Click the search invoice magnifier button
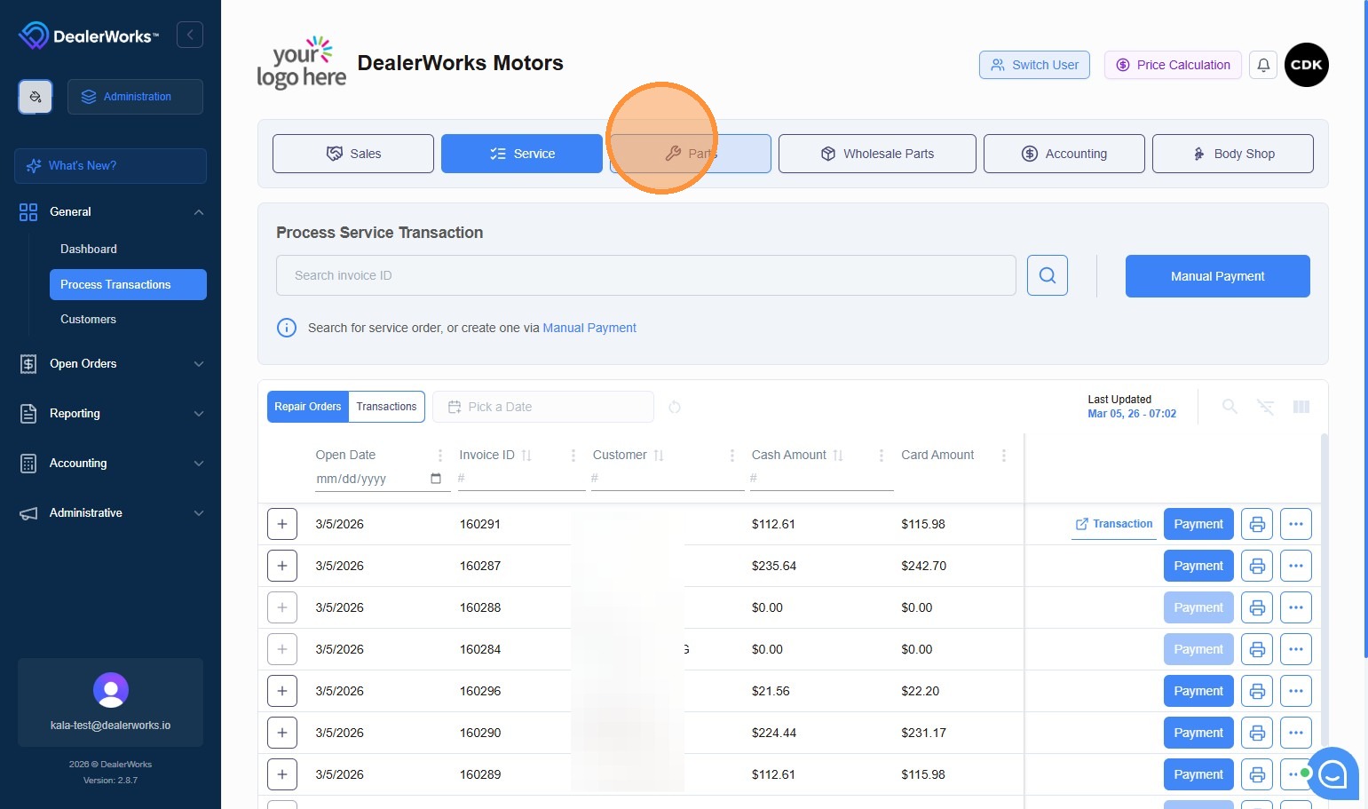 point(1048,275)
